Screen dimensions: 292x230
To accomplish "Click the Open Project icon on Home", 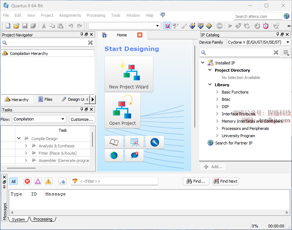I will click(x=122, y=110).
